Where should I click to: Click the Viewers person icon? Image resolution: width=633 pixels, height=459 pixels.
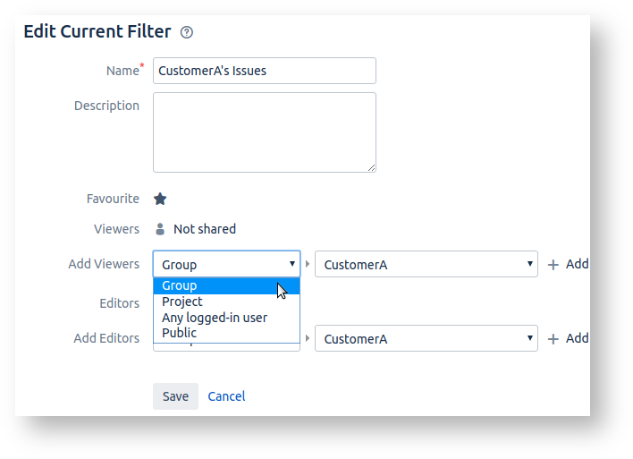point(160,229)
